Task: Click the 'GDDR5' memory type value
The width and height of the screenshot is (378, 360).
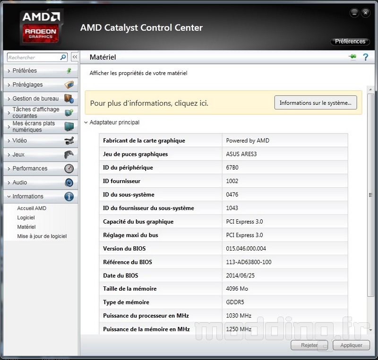Action: tap(235, 302)
